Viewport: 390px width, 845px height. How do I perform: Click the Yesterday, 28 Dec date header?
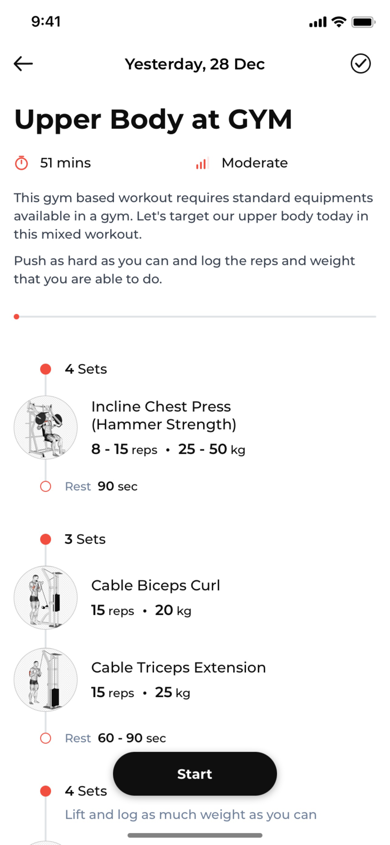(195, 64)
